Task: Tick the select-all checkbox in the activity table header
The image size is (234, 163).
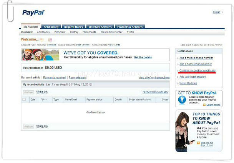Action: tap(24, 100)
